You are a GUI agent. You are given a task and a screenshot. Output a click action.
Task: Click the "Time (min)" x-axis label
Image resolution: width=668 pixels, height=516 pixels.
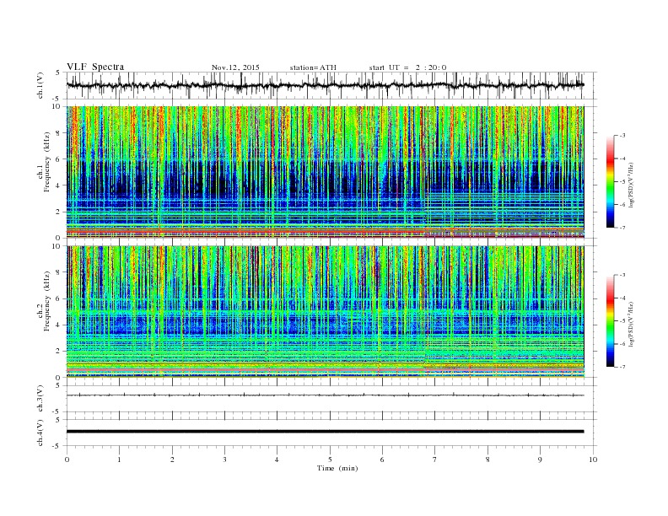point(337,468)
